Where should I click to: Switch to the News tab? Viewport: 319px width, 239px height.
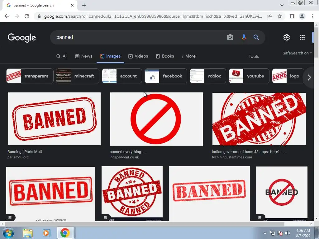pyautogui.click(x=83, y=56)
